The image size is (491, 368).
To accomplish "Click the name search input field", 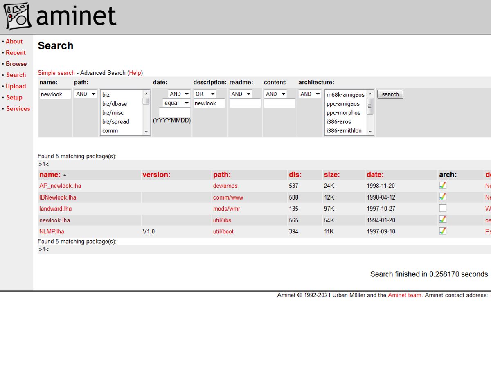I will coord(55,94).
